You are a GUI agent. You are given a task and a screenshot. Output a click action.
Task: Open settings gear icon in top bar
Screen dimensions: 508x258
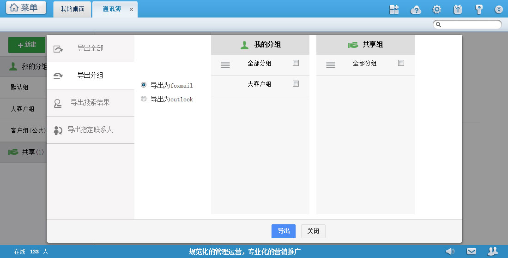tap(436, 9)
